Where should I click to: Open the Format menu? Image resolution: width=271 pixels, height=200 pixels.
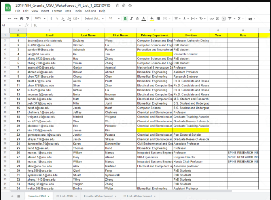(57, 11)
